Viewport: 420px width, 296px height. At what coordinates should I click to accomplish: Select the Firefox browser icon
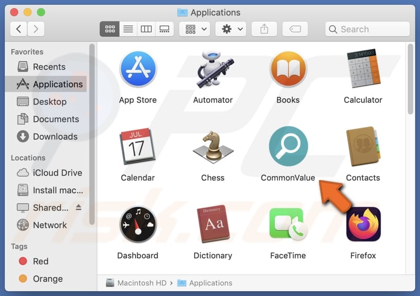[x=363, y=224]
